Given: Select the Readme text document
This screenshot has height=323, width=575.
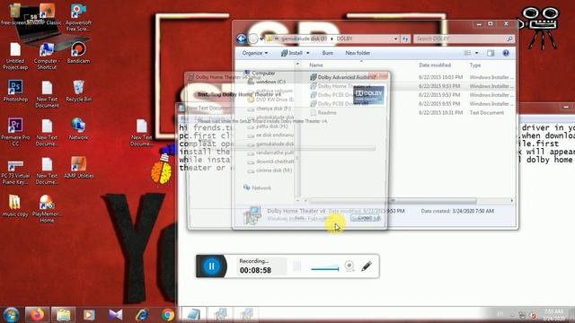Looking at the screenshot, I should coord(323,112).
